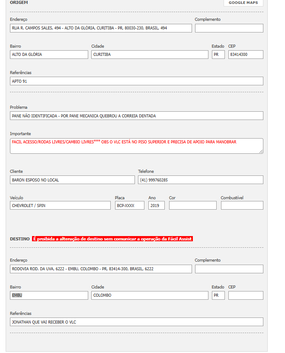Screen dimensions: 285x353
Task: Click the Ano field showing 2019
Action: point(157,205)
